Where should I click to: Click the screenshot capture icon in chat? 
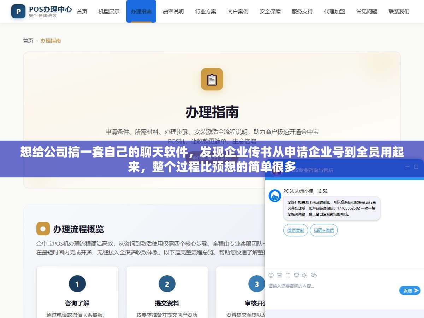point(288,275)
